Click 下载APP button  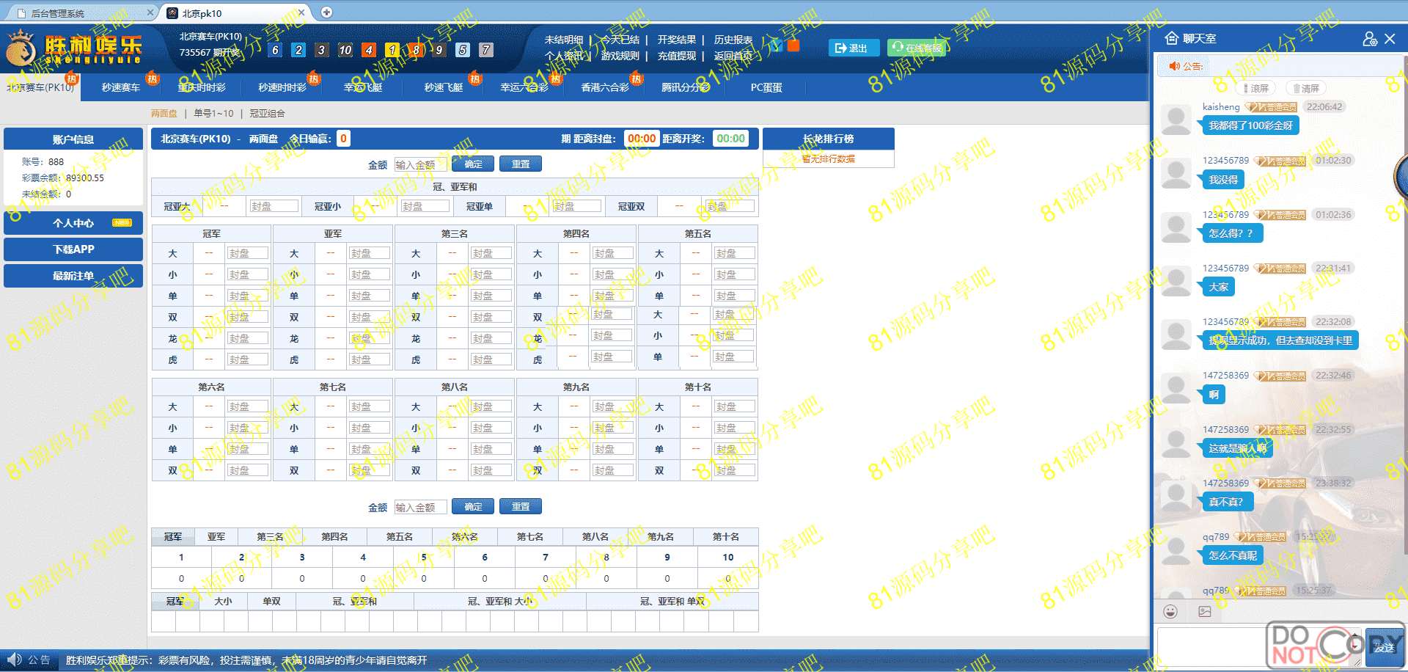pyautogui.click(x=73, y=249)
